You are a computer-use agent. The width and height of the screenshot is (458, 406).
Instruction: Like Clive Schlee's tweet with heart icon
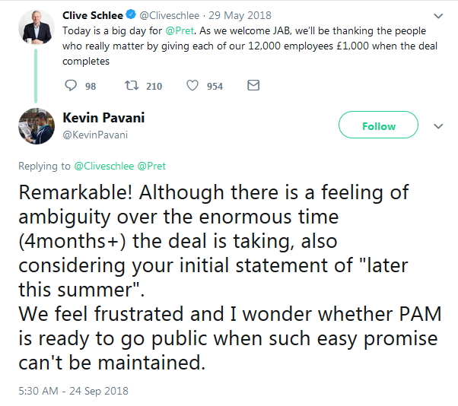(192, 86)
